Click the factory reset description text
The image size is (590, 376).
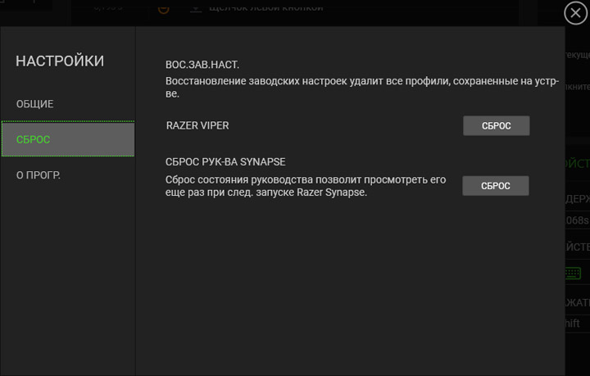(362, 87)
